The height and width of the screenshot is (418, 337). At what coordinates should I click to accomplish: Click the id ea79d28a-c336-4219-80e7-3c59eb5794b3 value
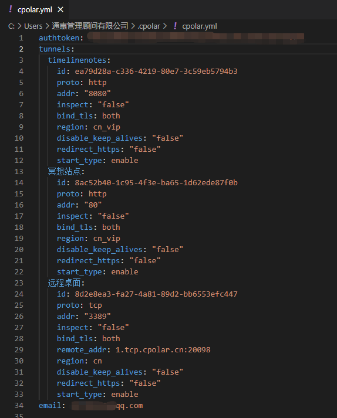[x=156, y=71]
